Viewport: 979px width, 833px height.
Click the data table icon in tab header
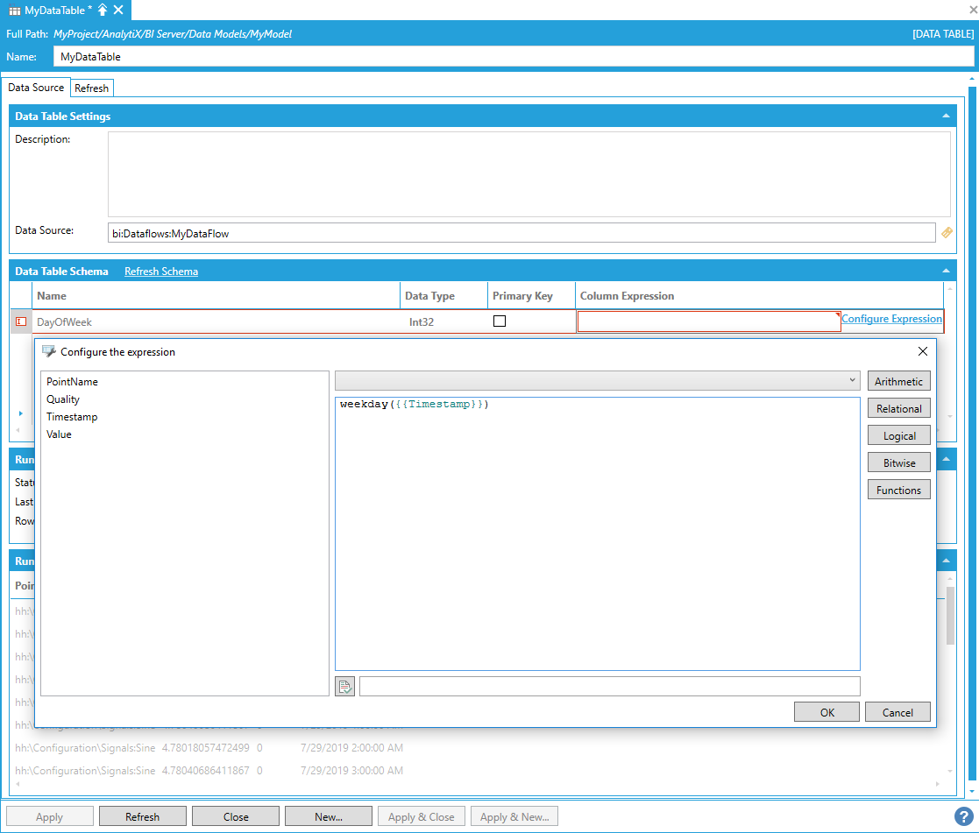click(x=15, y=10)
